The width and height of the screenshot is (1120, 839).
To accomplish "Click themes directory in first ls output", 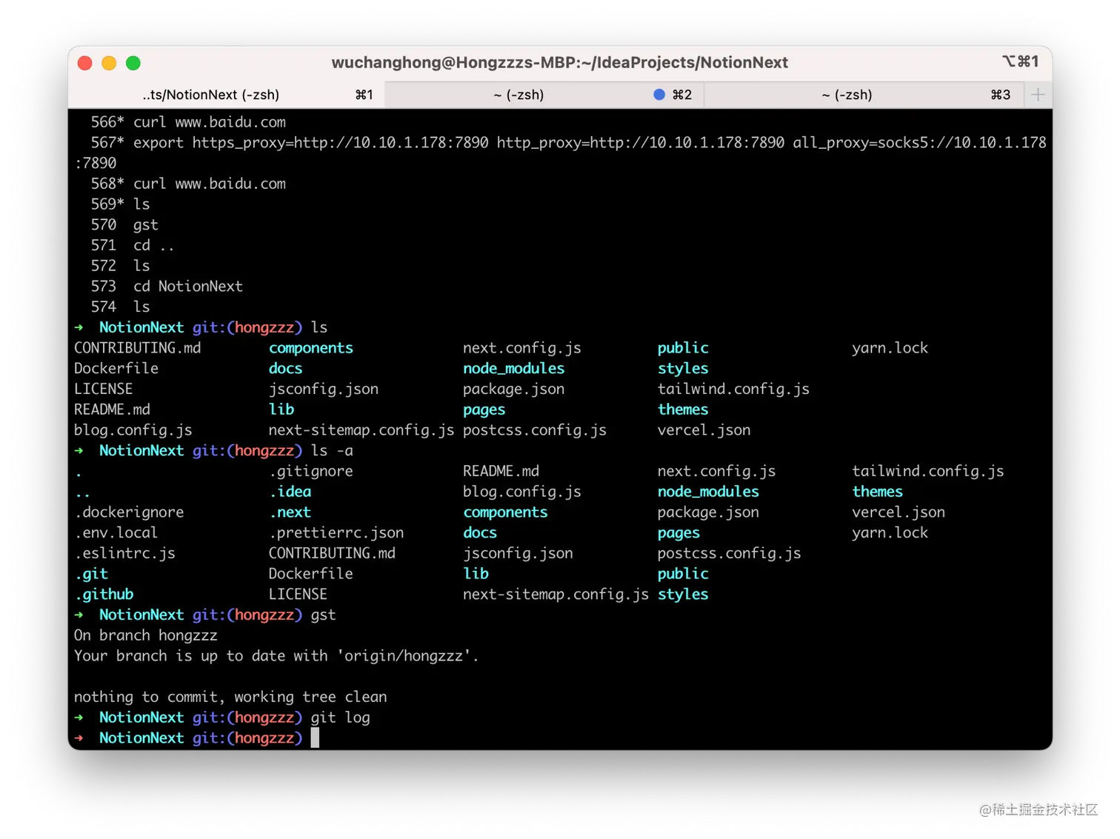I will 683,410.
